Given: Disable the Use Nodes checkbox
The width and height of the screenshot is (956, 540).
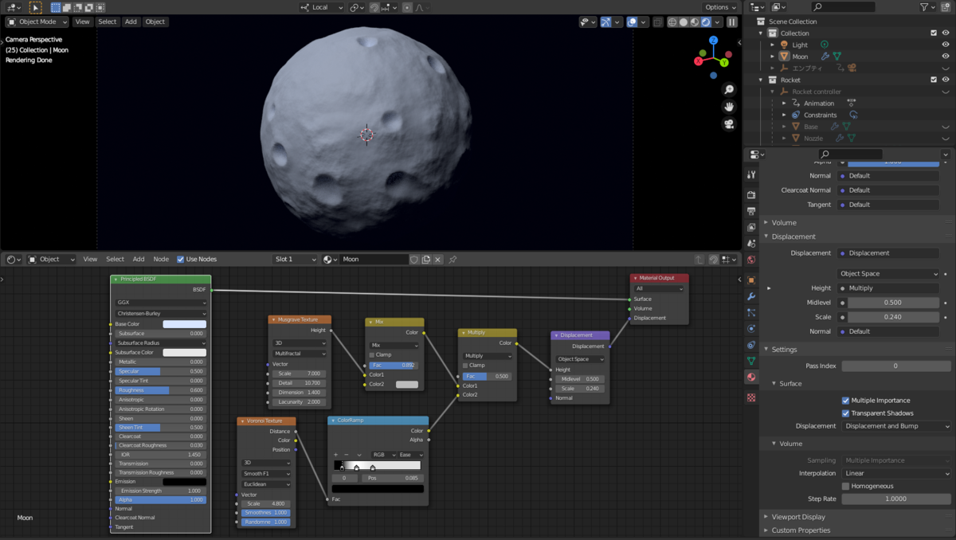Looking at the screenshot, I should [x=181, y=260].
